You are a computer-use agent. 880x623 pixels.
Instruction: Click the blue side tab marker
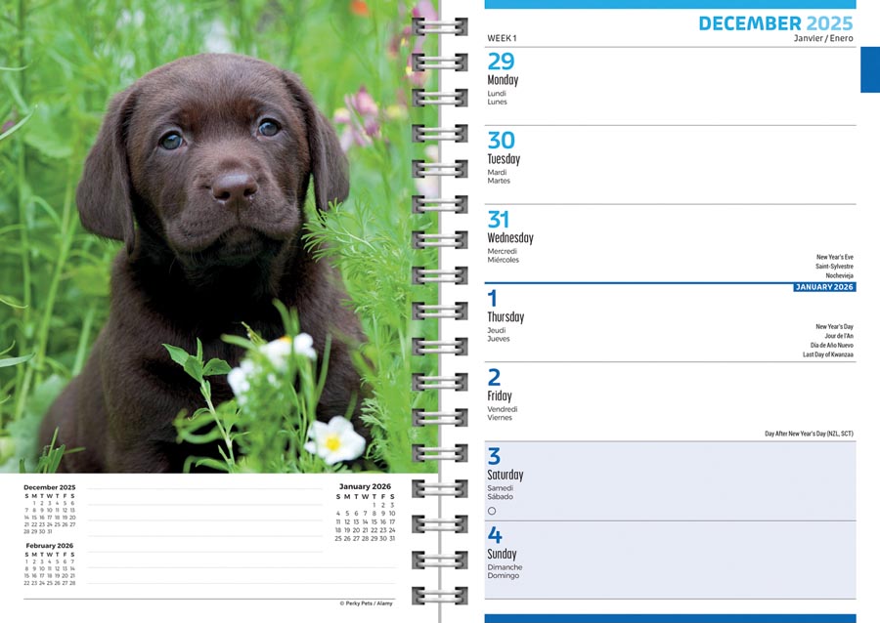pos(870,69)
